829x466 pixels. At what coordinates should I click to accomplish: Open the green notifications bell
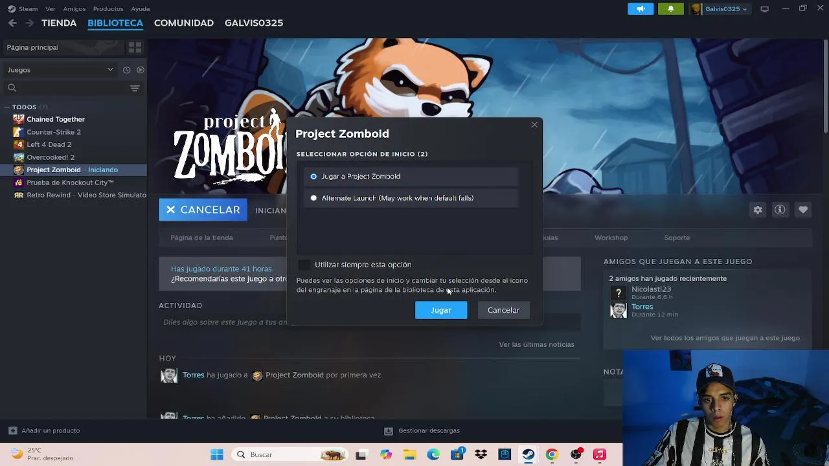670,9
